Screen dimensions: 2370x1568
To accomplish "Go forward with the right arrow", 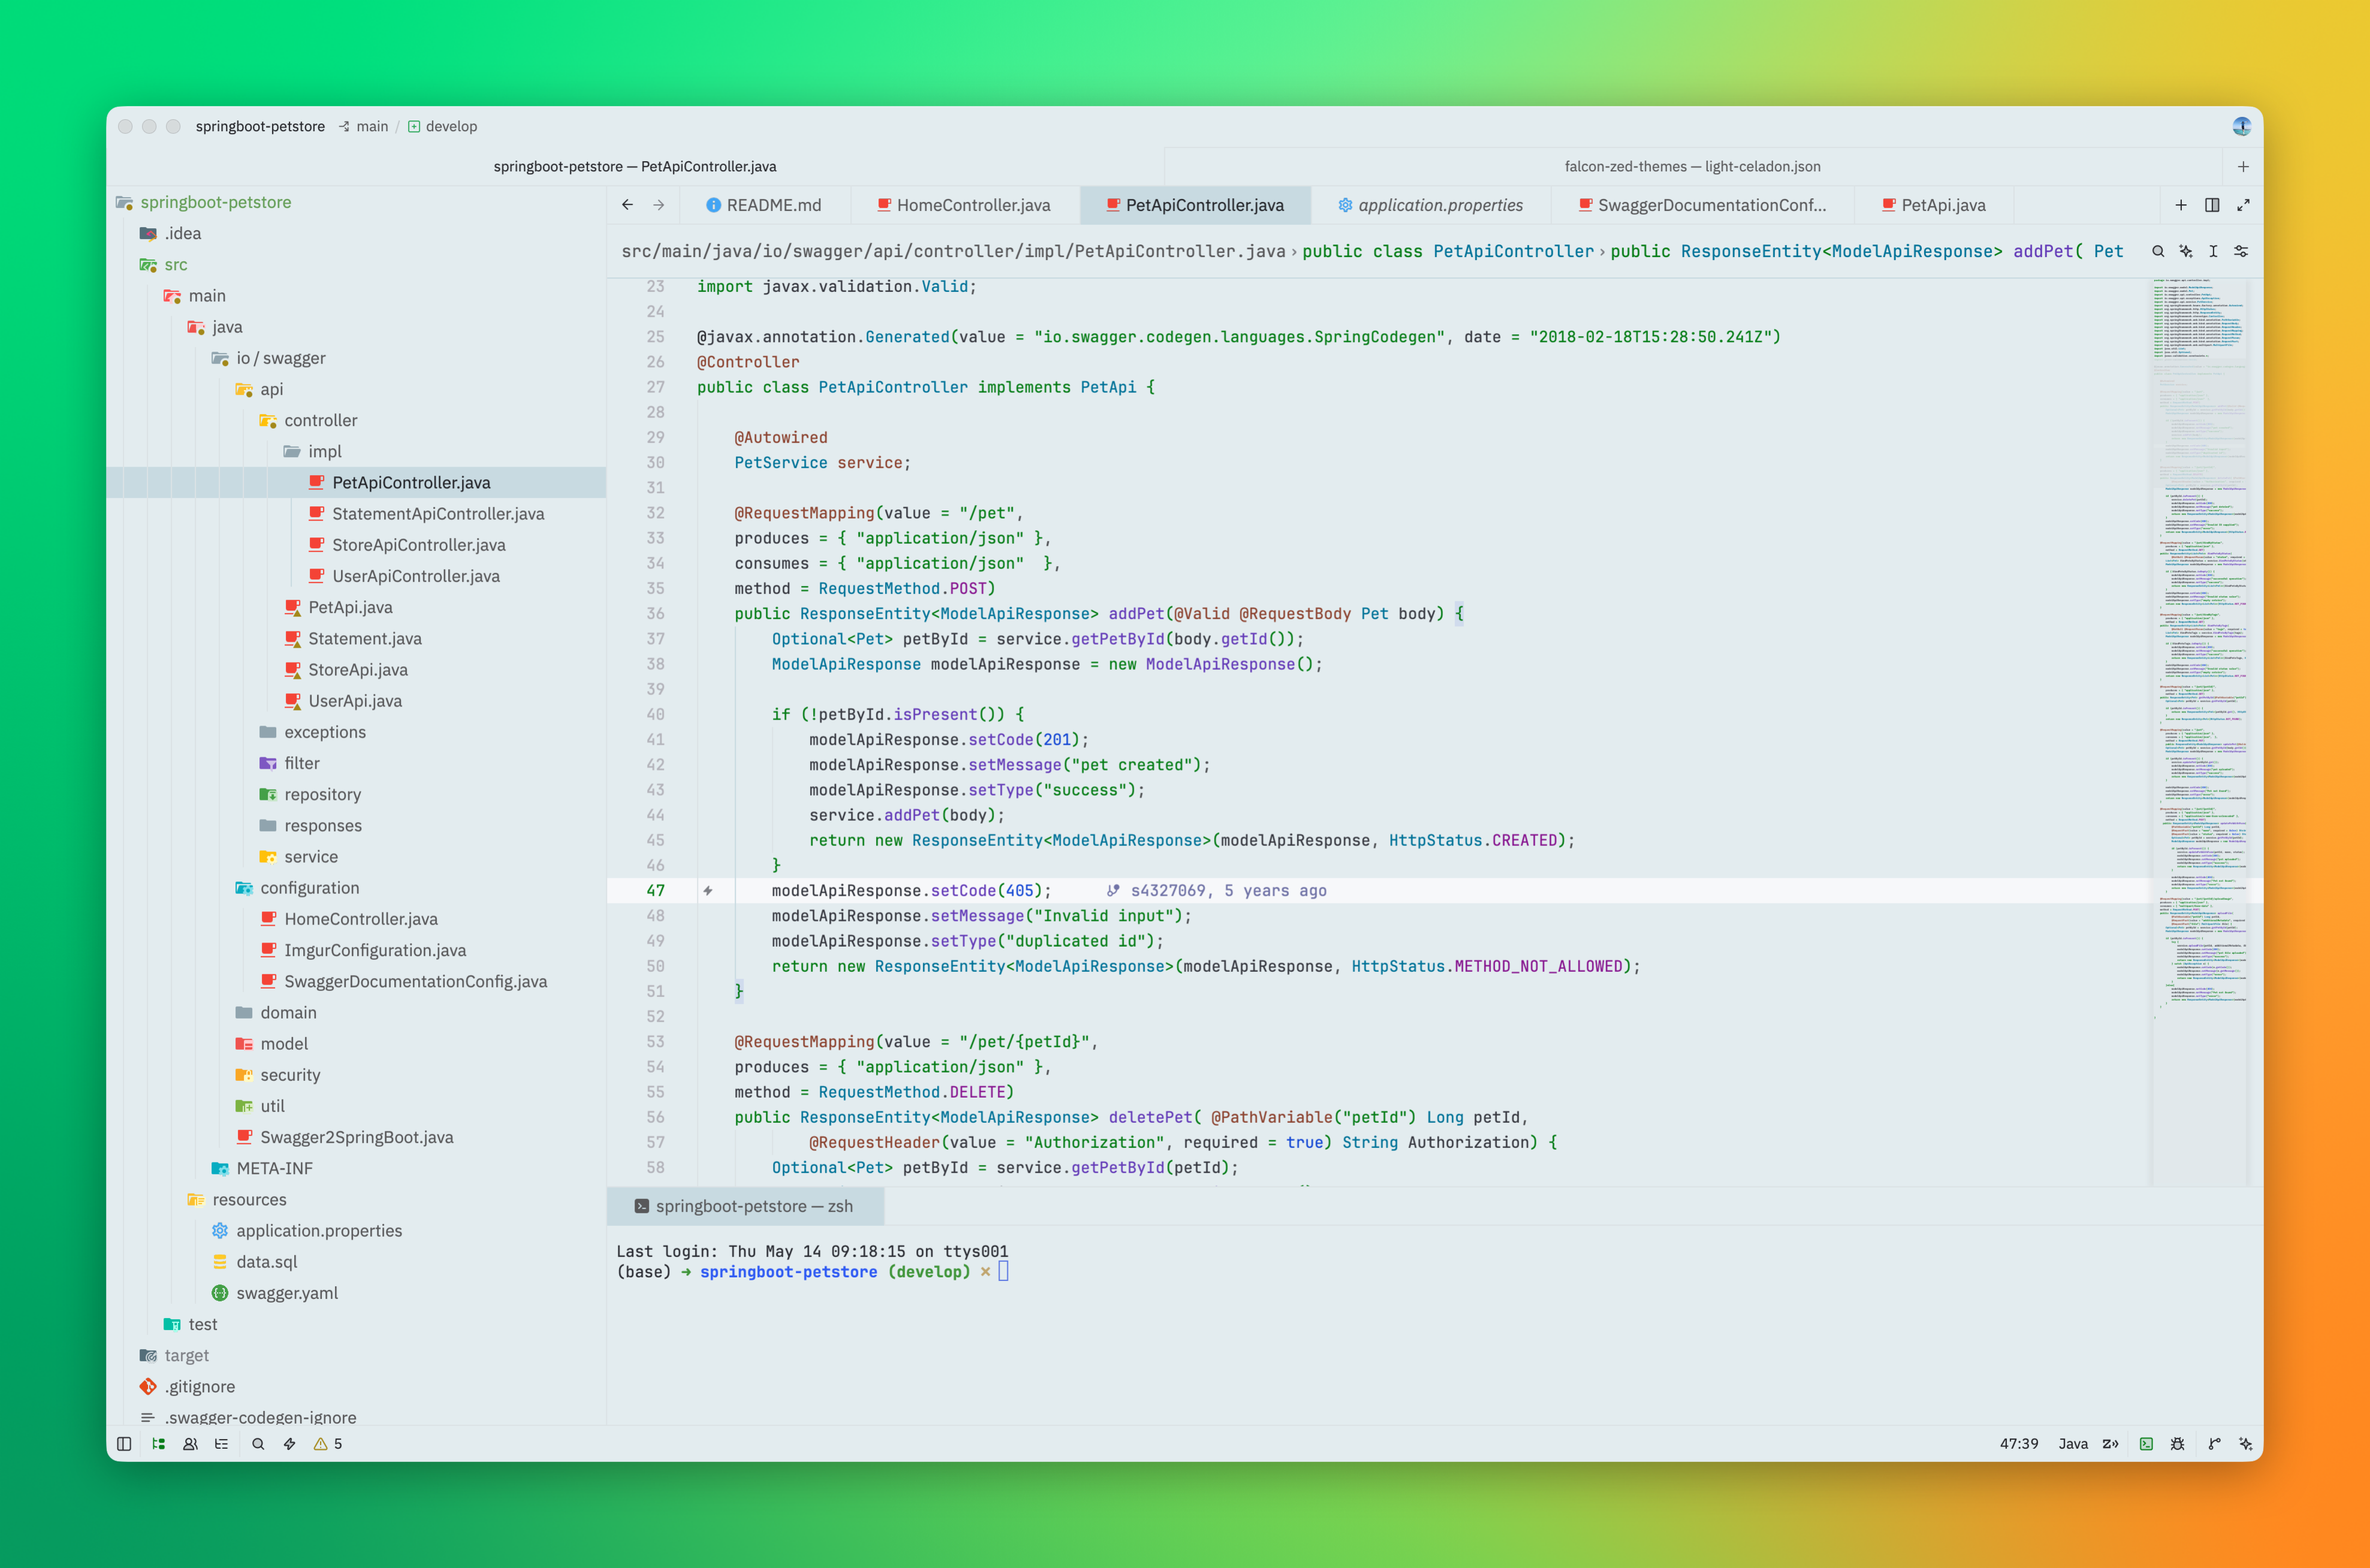I will [658, 205].
